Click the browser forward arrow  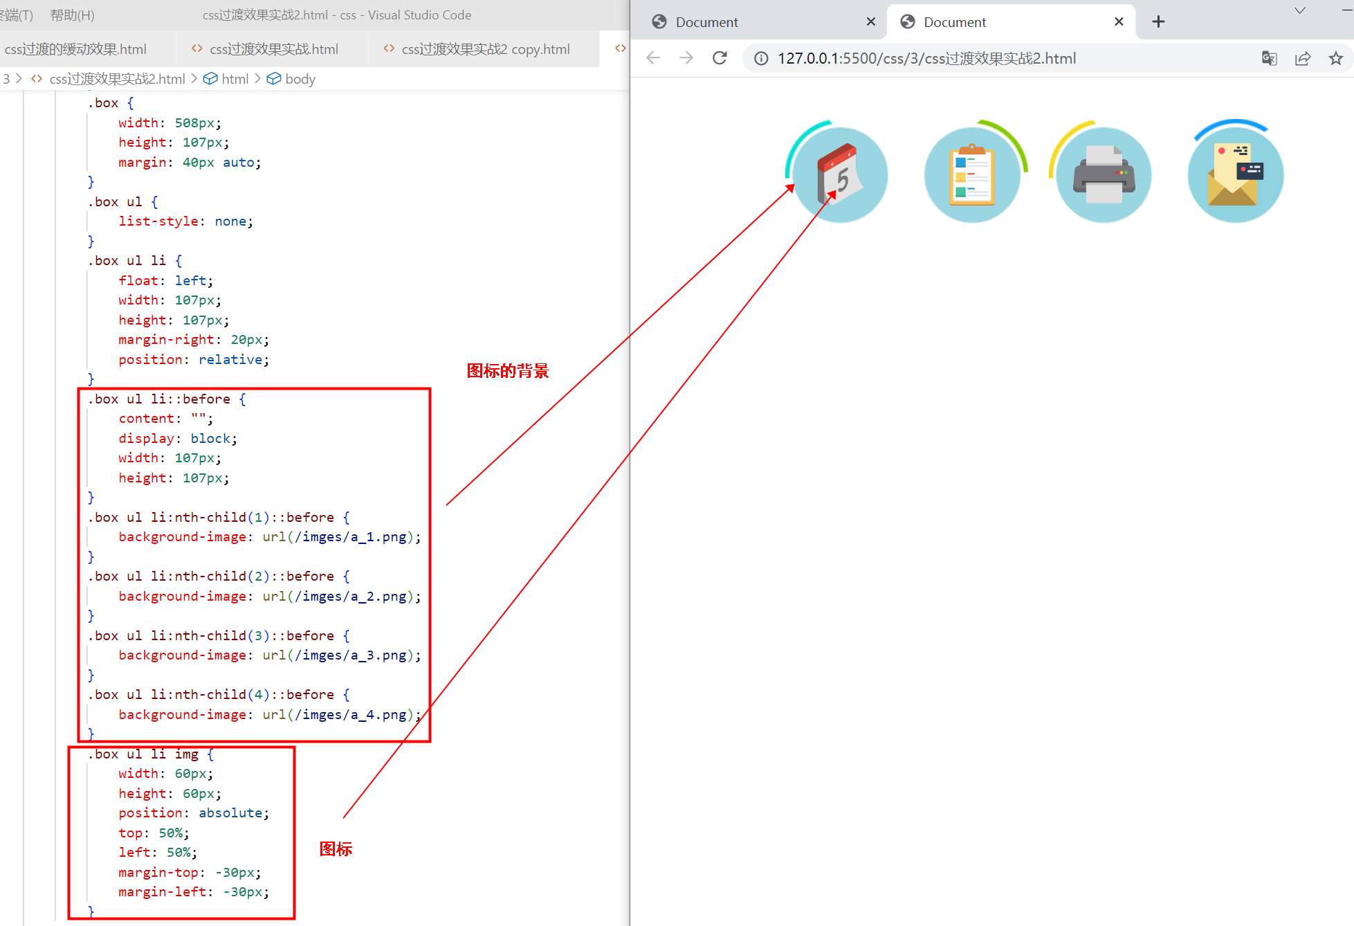(x=686, y=58)
